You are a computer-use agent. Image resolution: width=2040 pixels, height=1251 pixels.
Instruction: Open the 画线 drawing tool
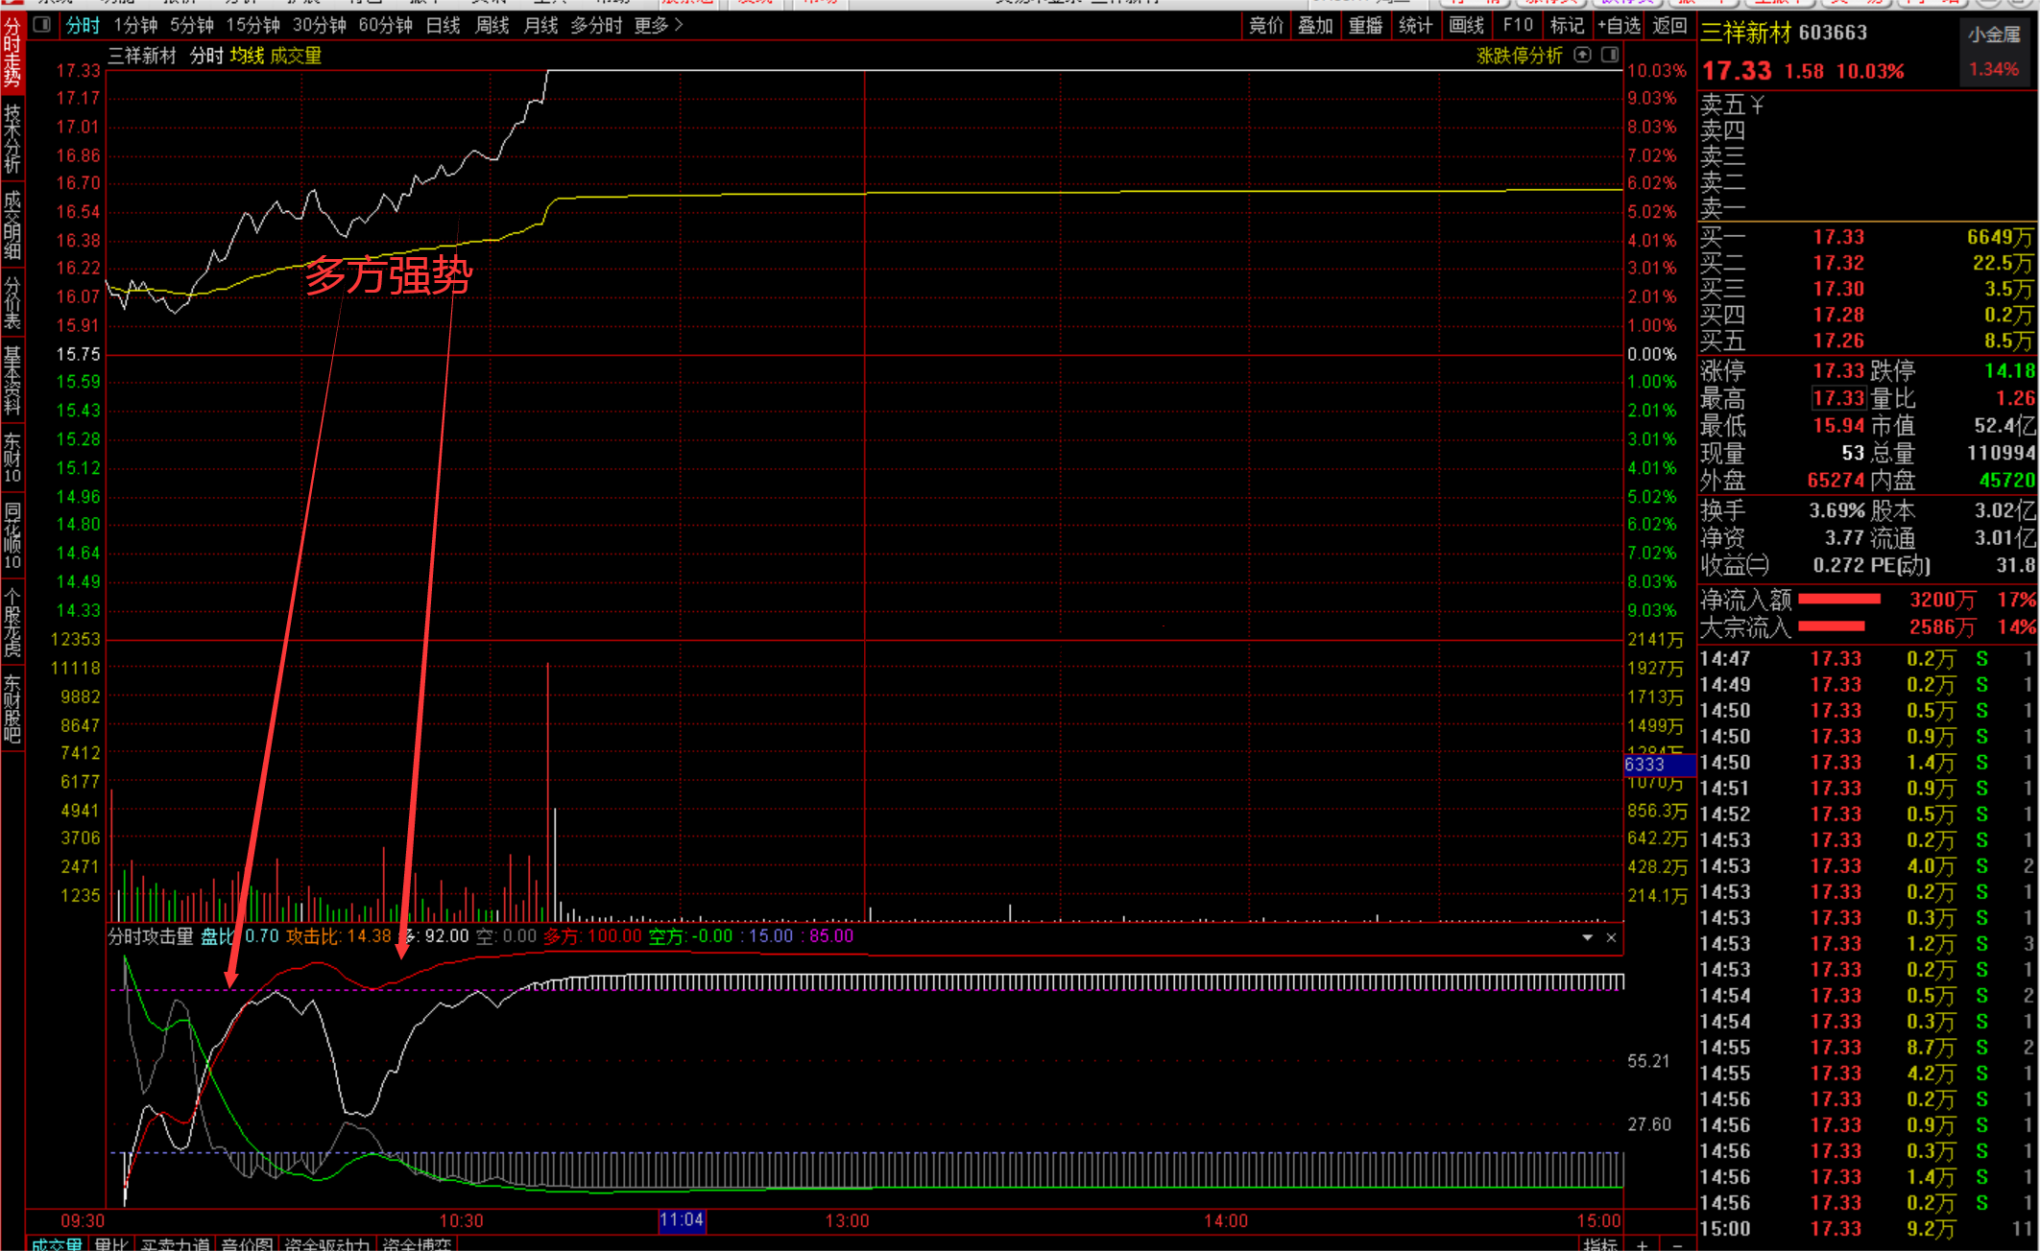click(1466, 26)
